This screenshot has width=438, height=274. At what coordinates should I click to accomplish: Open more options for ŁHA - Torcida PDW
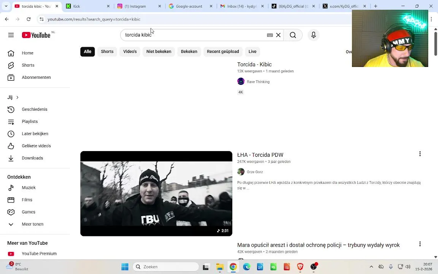pyautogui.click(x=420, y=154)
